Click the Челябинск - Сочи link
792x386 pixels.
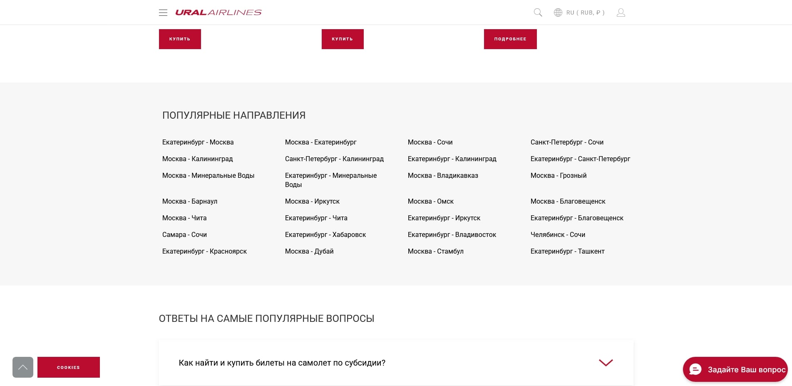click(558, 234)
